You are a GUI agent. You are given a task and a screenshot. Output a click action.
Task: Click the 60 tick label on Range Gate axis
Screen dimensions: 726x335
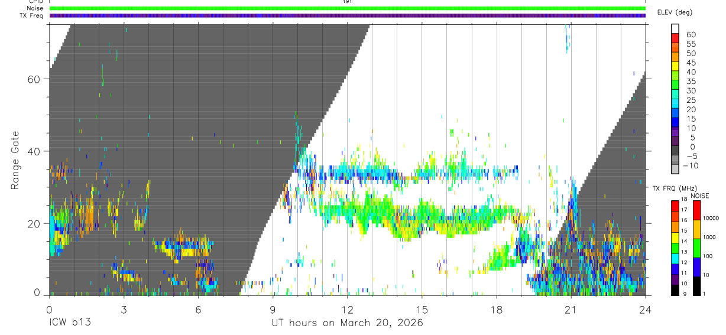click(x=33, y=79)
